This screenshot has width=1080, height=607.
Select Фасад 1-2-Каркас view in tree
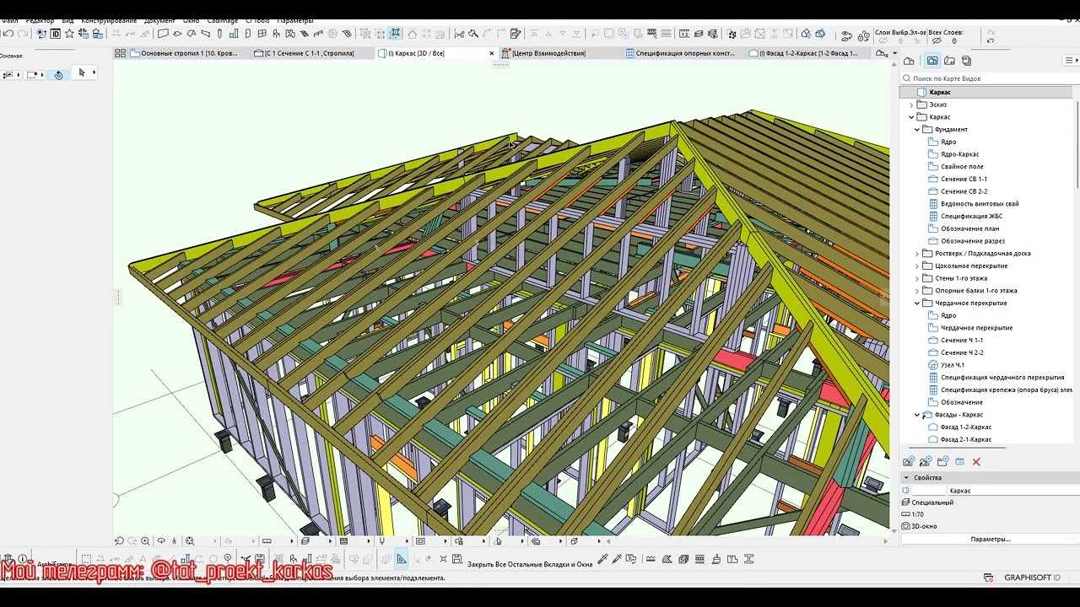coord(966,427)
